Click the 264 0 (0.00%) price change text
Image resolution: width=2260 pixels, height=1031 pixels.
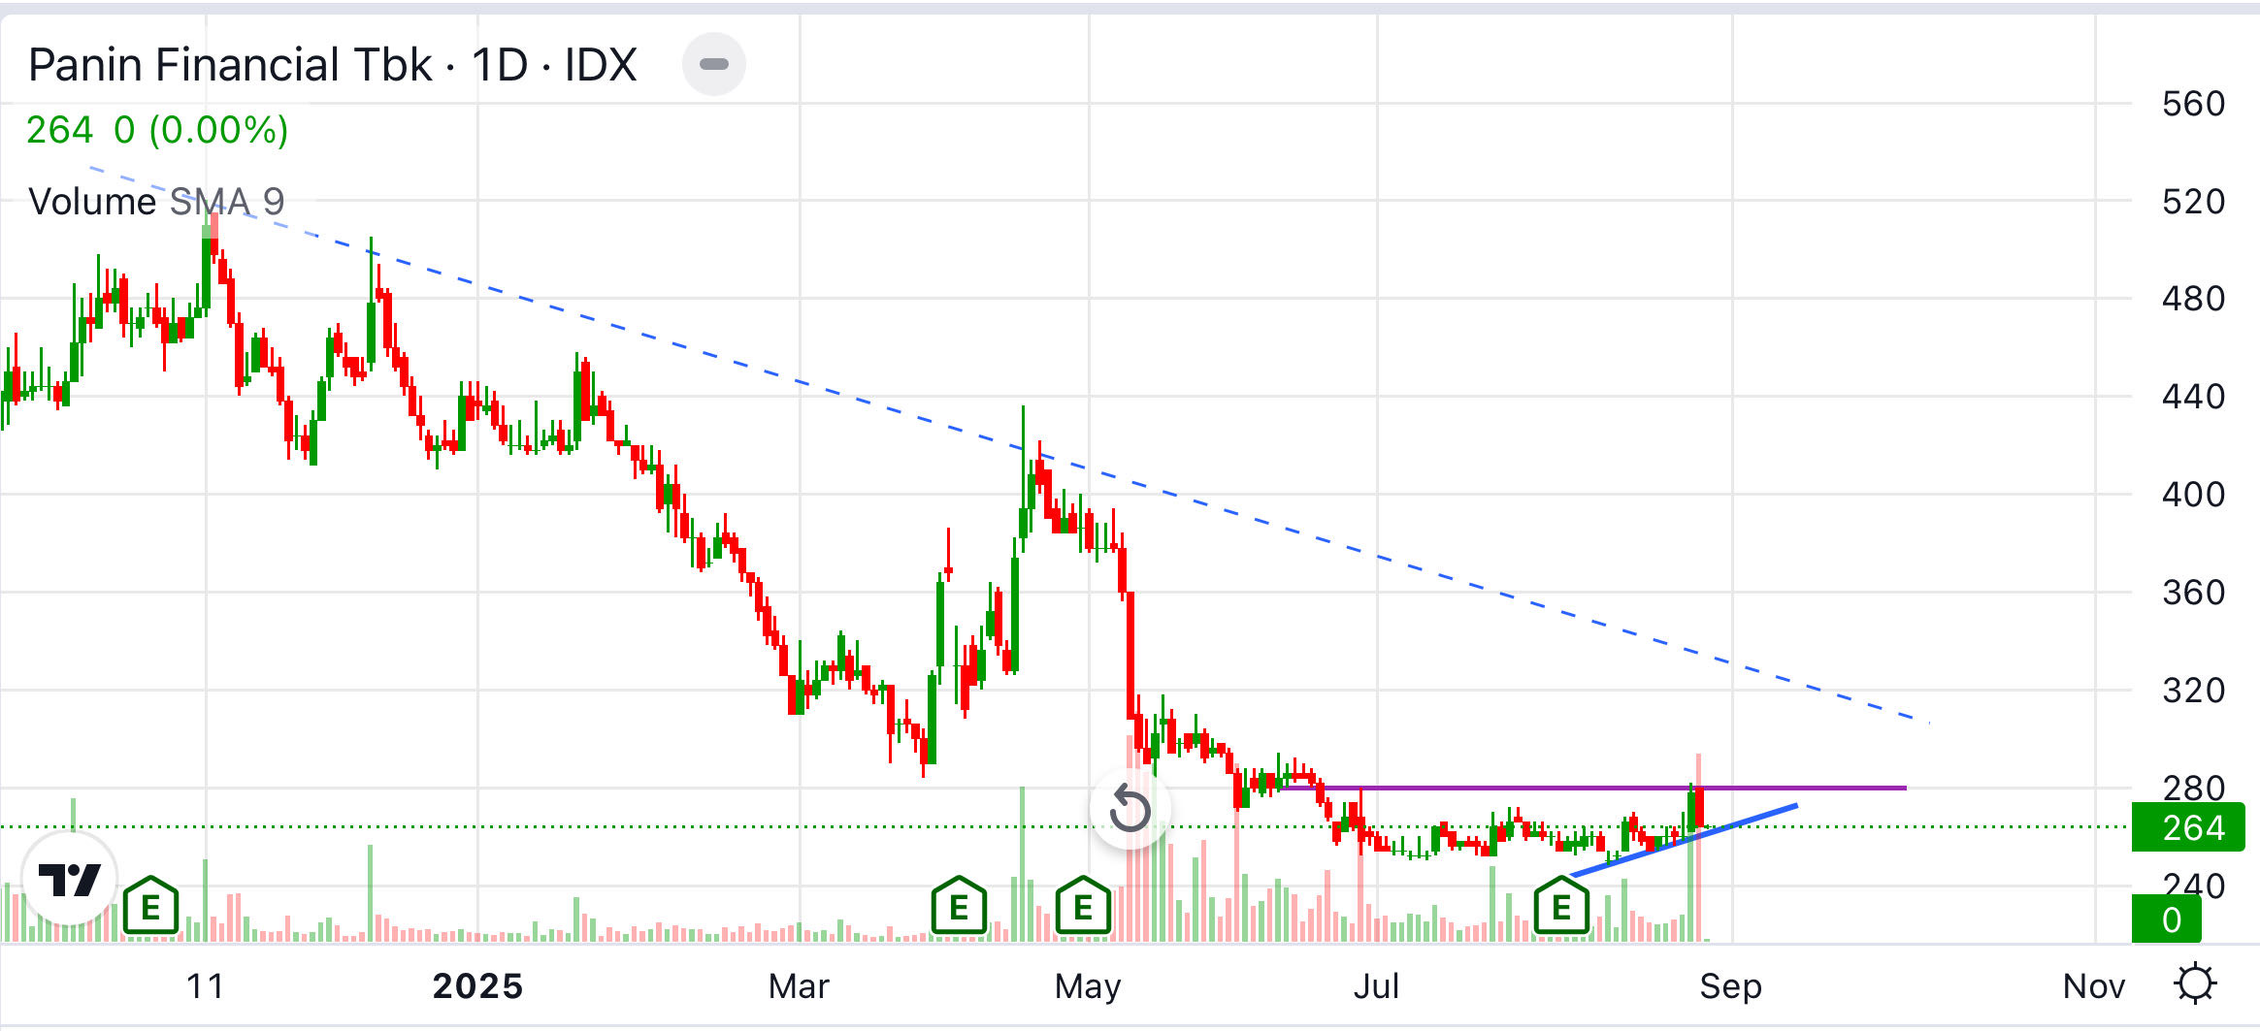(157, 130)
